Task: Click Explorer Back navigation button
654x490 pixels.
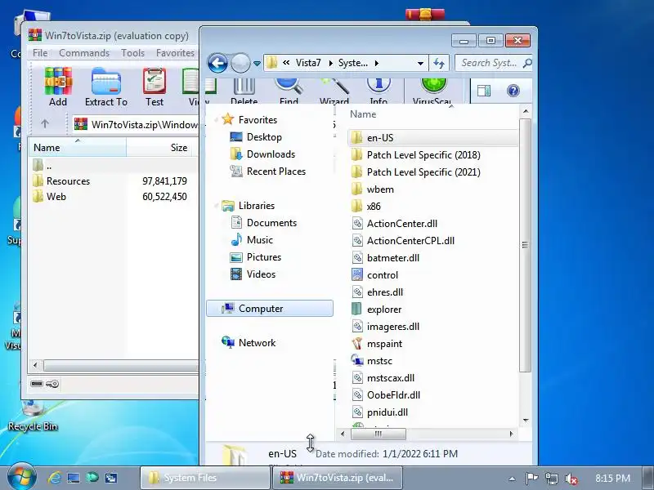Action: (217, 64)
